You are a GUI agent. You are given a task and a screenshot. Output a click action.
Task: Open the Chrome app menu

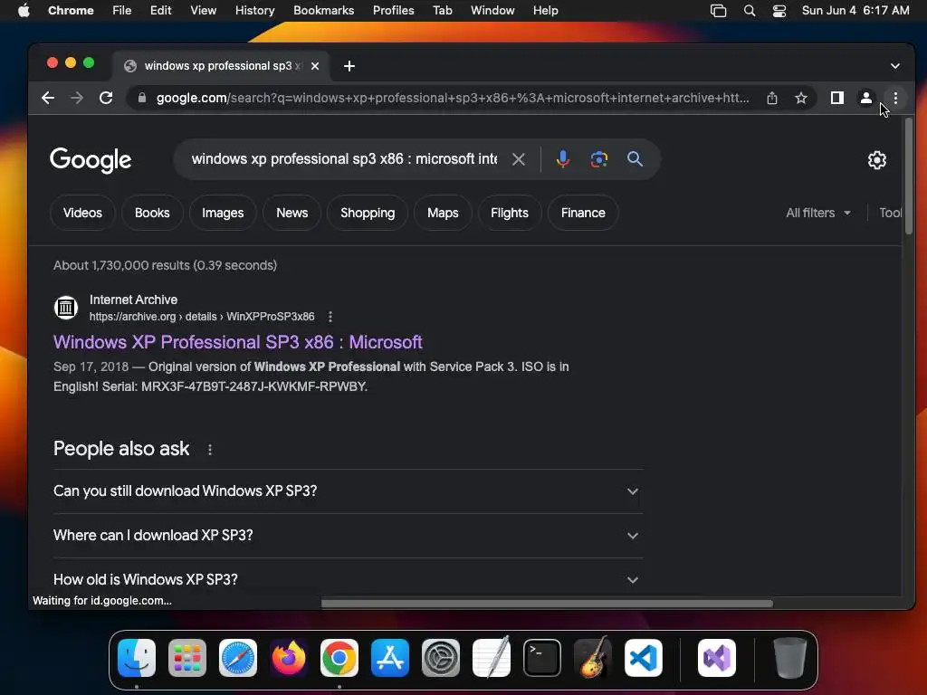[x=71, y=11]
